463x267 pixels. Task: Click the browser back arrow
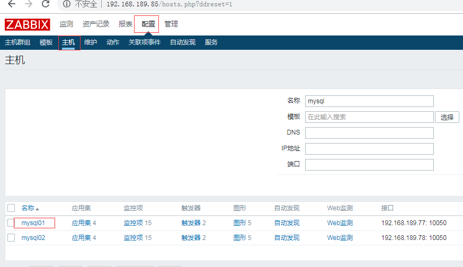(11, 4)
